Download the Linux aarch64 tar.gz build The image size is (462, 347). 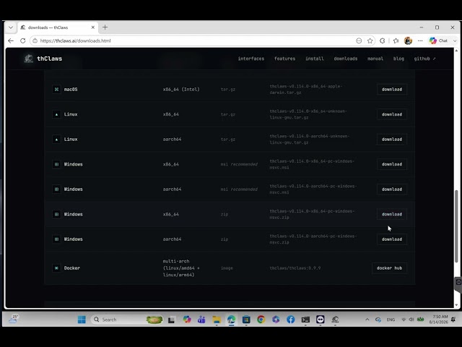(x=392, y=140)
